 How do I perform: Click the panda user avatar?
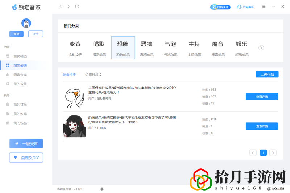[26, 23]
